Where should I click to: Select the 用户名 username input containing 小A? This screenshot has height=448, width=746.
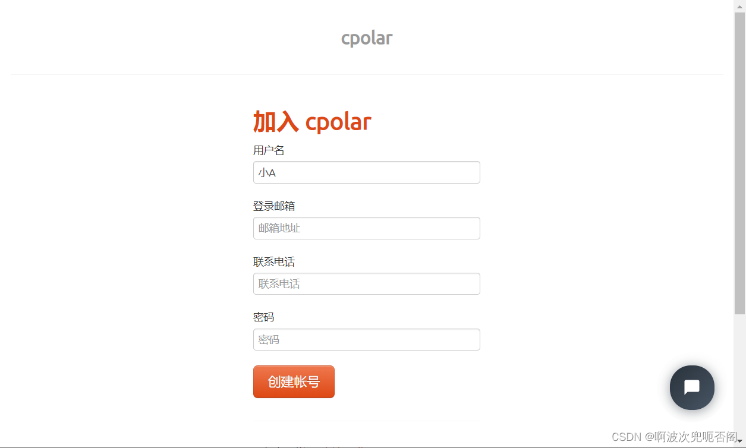tap(366, 172)
